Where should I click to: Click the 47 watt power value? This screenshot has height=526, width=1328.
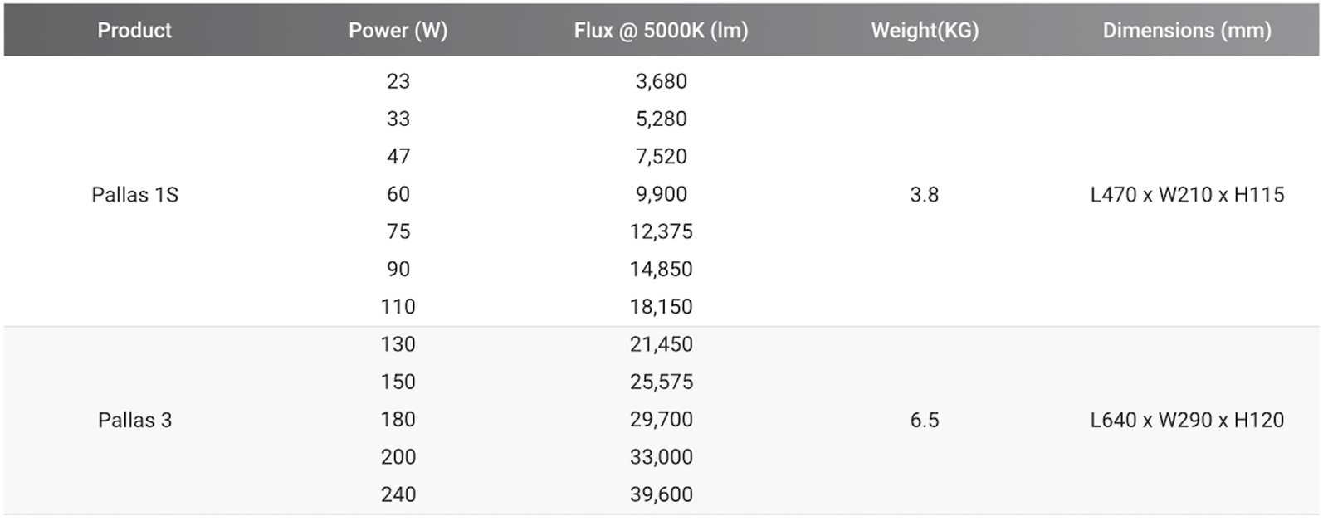(398, 157)
